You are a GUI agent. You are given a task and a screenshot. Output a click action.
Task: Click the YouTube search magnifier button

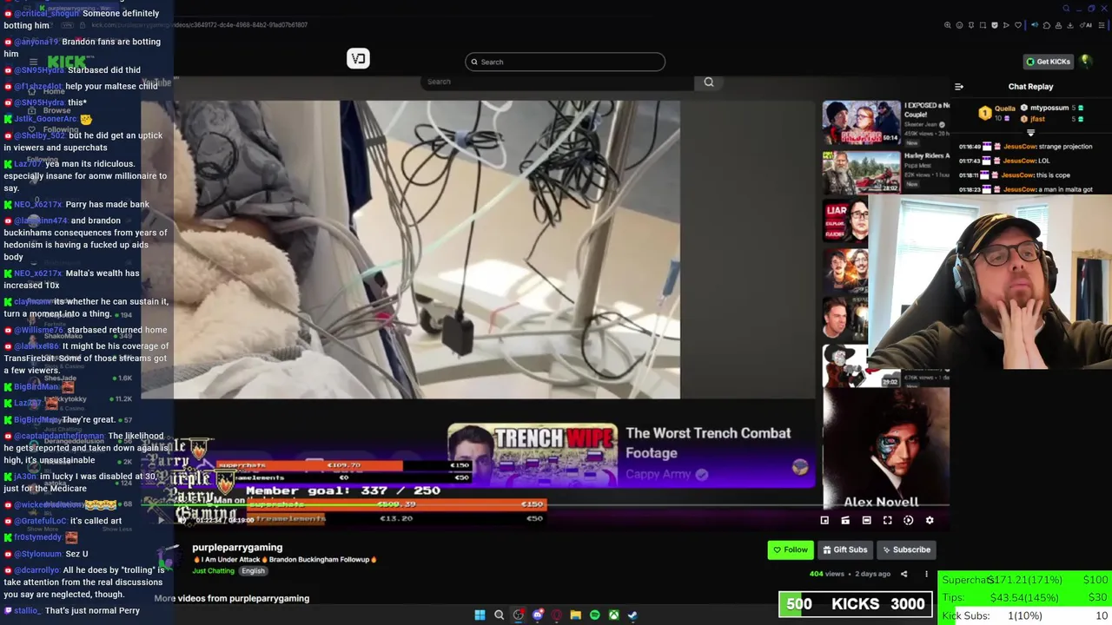pyautogui.click(x=709, y=82)
